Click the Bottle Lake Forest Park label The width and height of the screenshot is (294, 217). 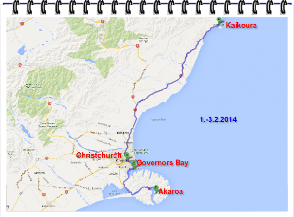141,151
